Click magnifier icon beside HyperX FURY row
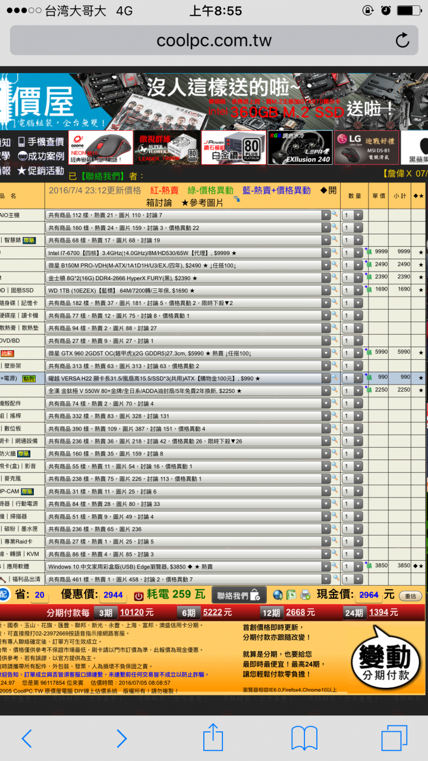Viewport: 428px width, 761px height. (335, 277)
